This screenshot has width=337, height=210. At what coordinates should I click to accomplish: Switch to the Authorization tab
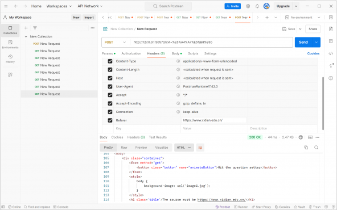tap(131, 53)
